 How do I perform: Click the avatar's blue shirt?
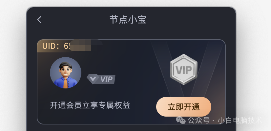(66, 83)
